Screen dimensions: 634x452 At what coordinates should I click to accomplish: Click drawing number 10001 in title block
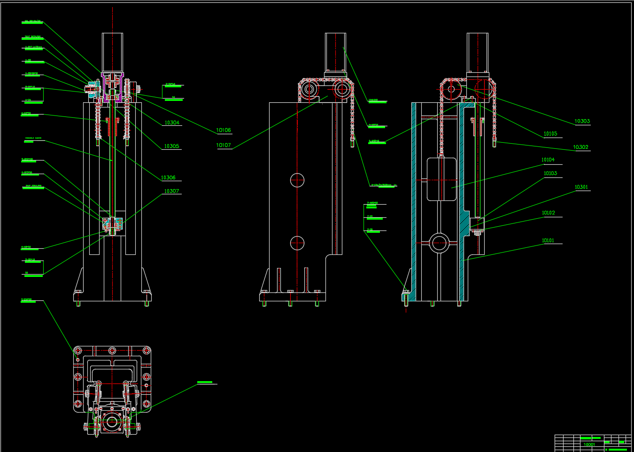(589, 444)
